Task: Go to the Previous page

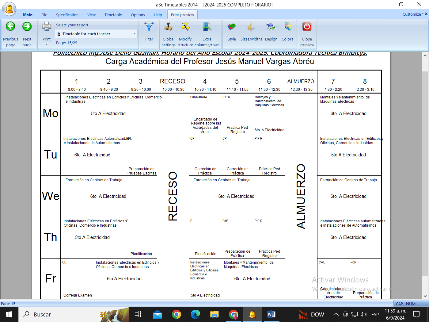Action: pyautogui.click(x=10, y=34)
